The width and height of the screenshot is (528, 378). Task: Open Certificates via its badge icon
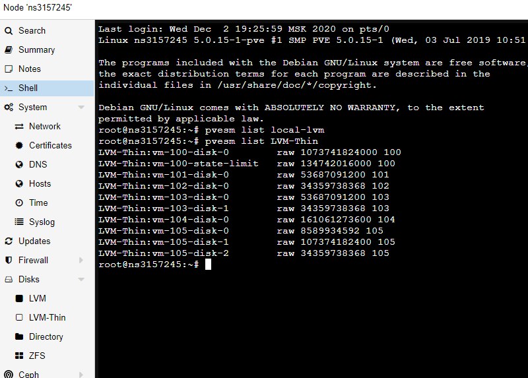pos(19,145)
